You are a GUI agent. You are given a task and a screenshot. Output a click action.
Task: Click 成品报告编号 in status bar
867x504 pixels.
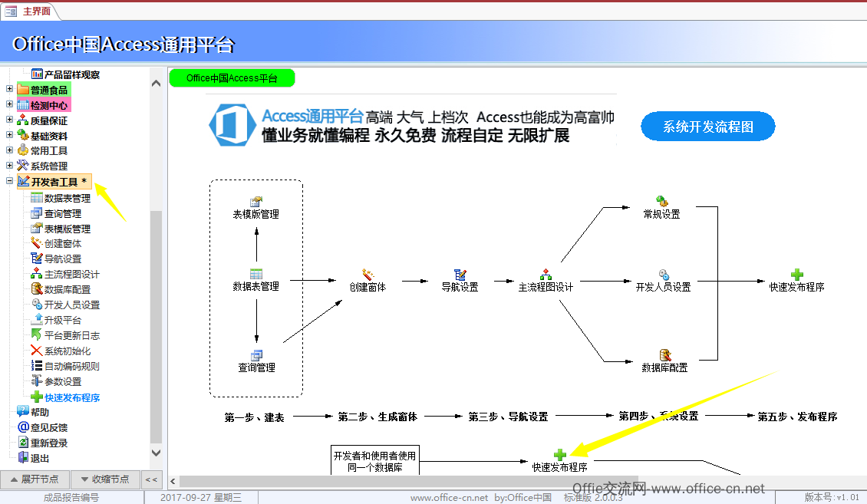point(71,497)
